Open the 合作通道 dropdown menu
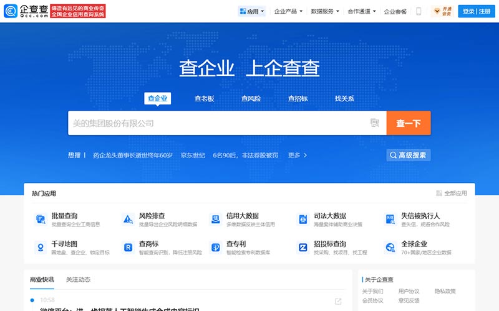The image size is (499, 311). pyautogui.click(x=362, y=11)
